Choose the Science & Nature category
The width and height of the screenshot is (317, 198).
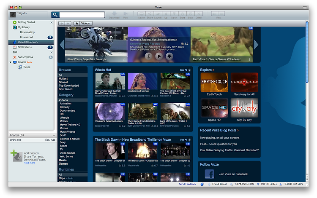pyautogui.click(x=70, y=139)
